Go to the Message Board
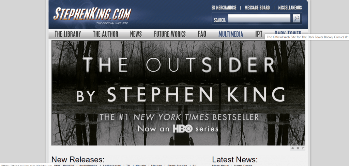 point(257,8)
